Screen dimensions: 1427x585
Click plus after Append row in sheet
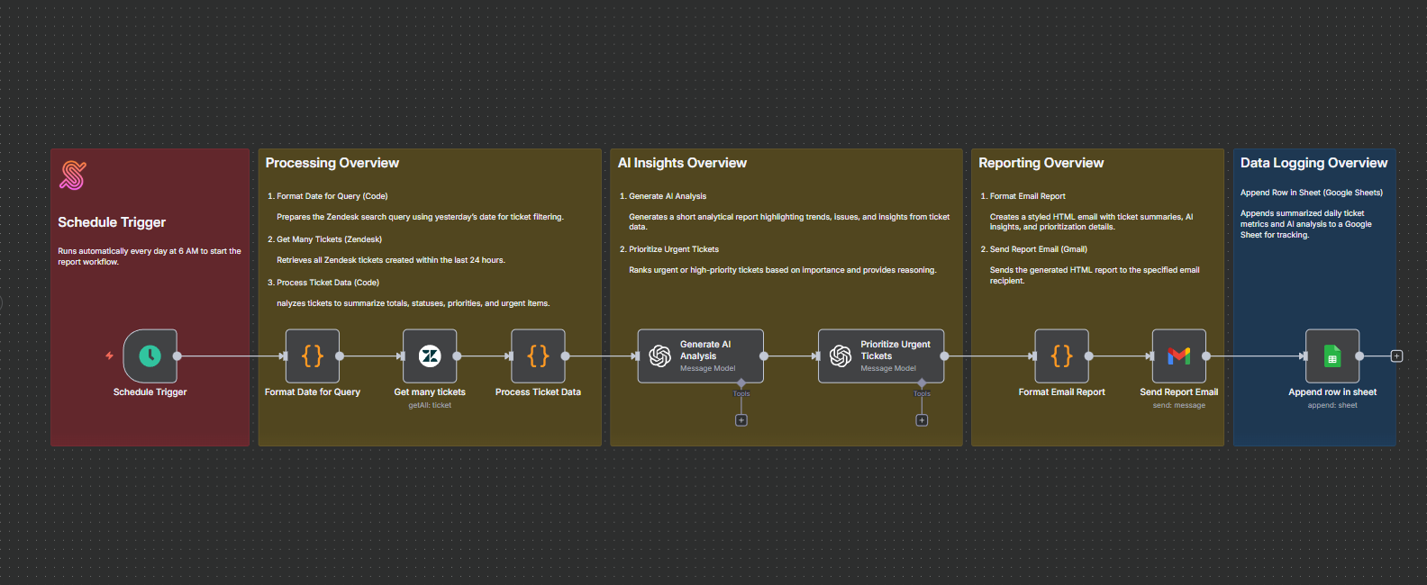[x=1396, y=356]
